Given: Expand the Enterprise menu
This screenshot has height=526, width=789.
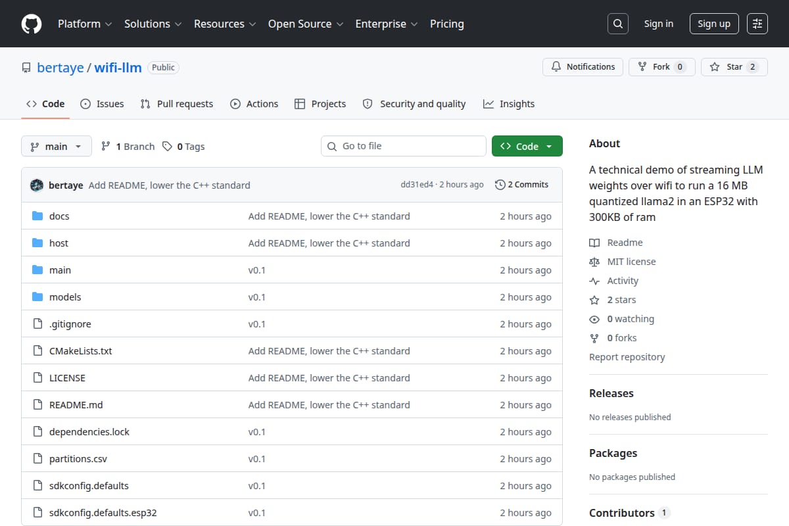Looking at the screenshot, I should [x=387, y=24].
